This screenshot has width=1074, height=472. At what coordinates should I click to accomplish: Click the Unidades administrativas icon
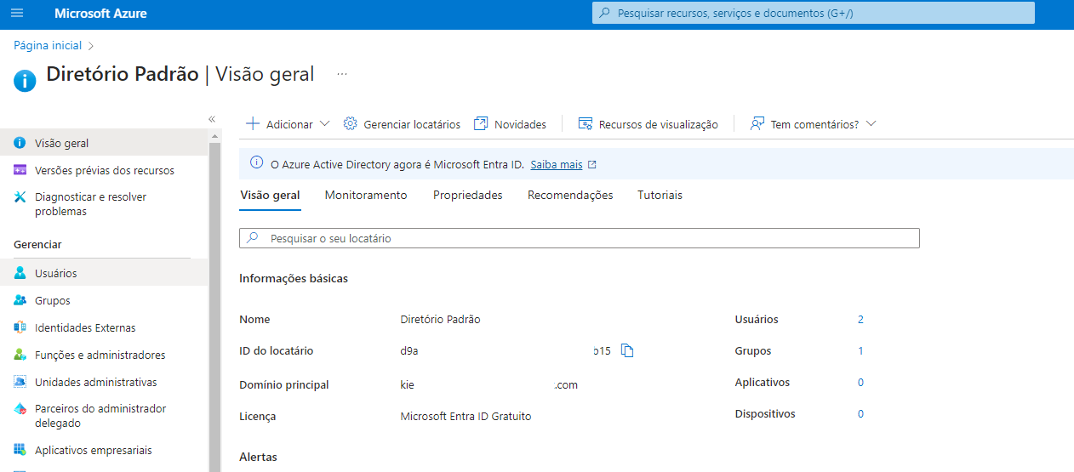point(20,382)
